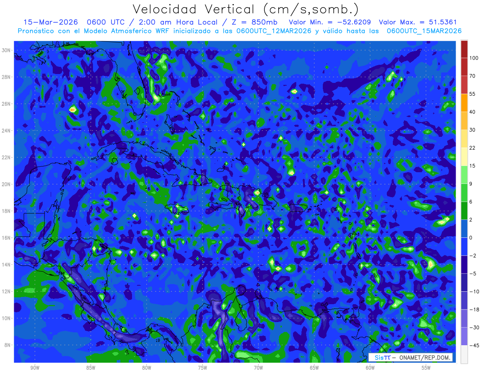This screenshot has height=373, width=483.
Task: Click the latitude label '22N'
Action: point(6,157)
